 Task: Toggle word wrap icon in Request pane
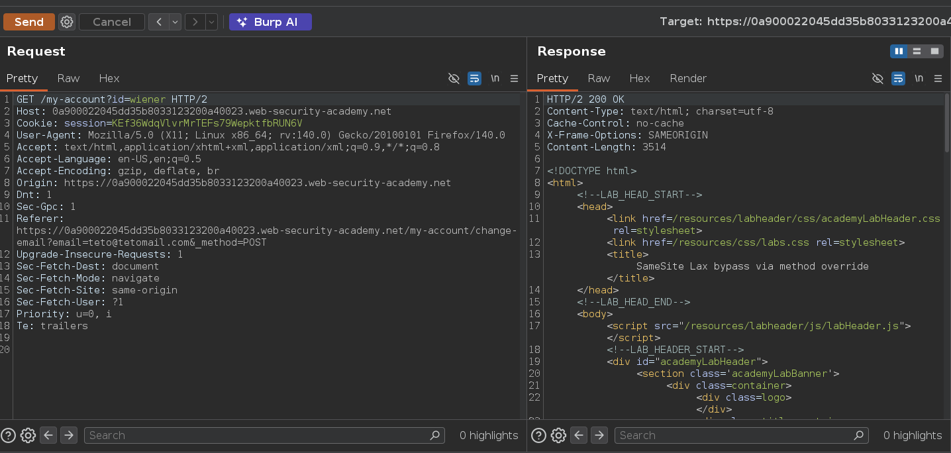(474, 78)
